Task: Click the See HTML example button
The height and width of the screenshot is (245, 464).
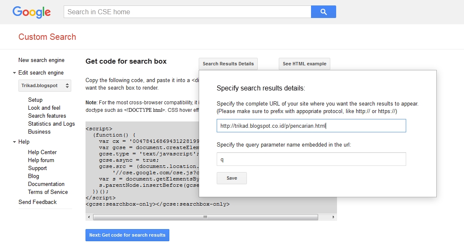Action: (x=304, y=64)
